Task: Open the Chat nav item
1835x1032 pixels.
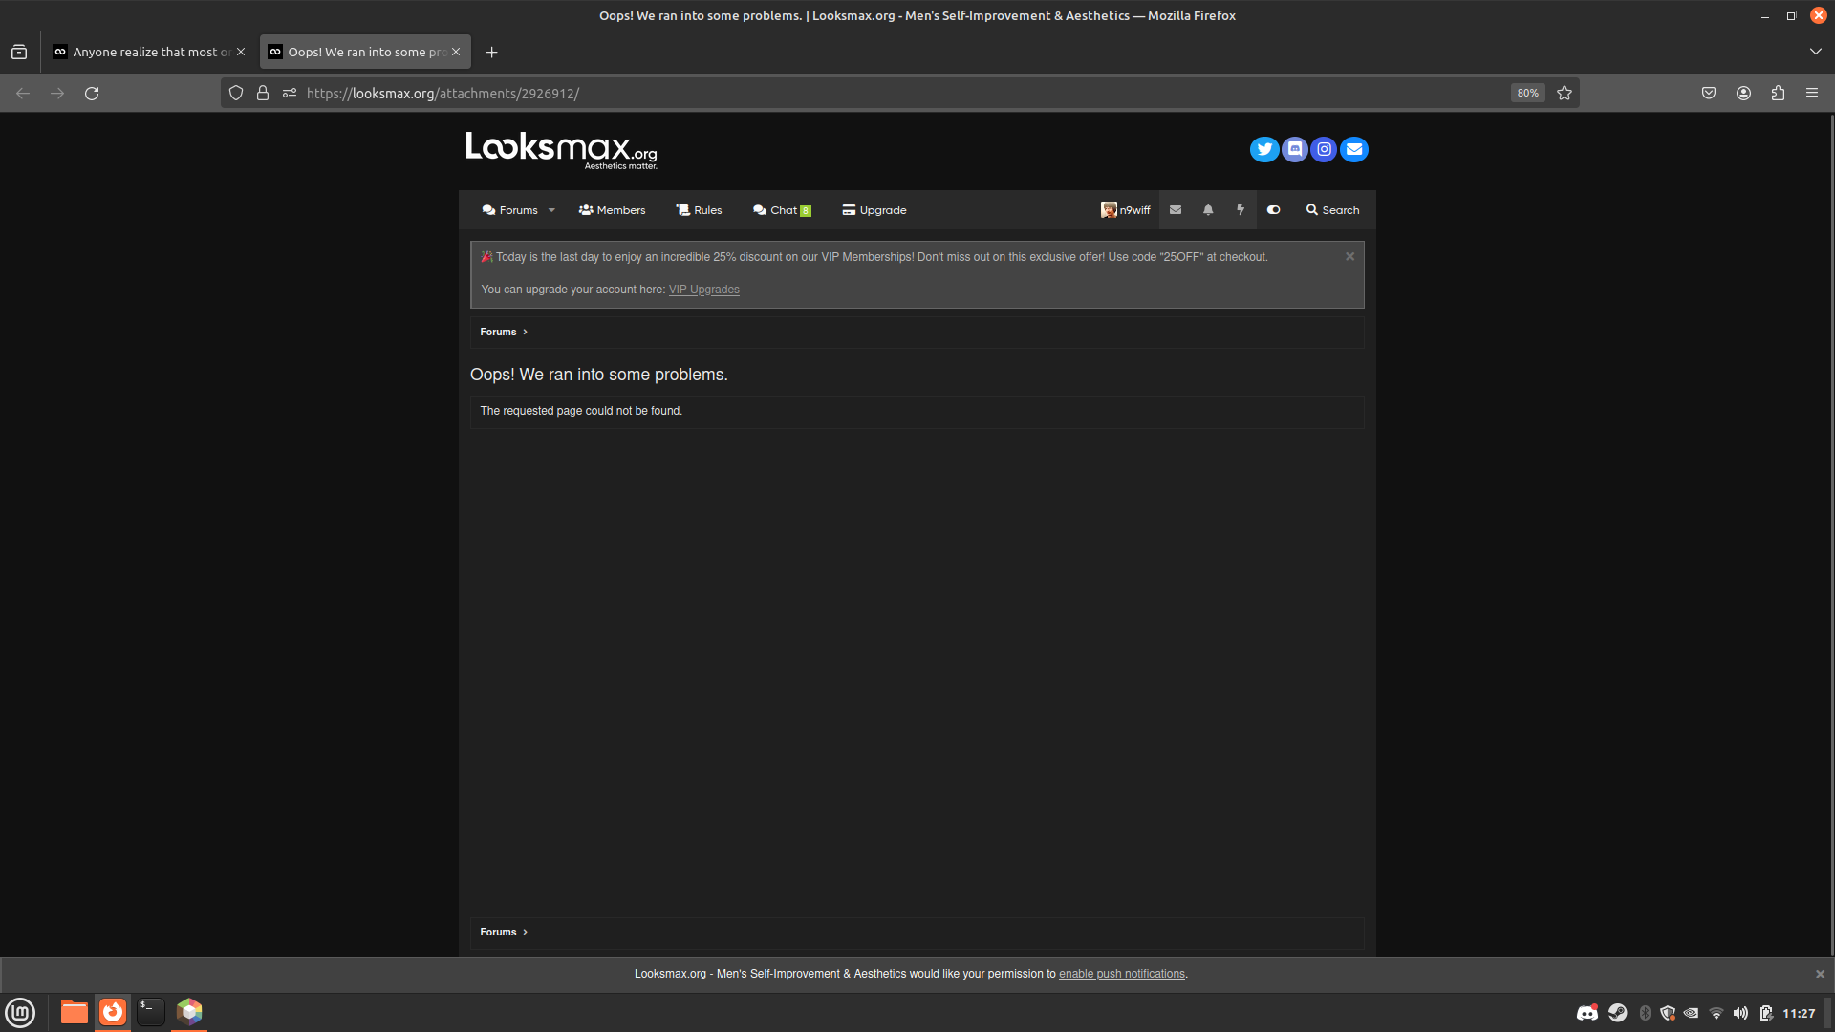Action: pyautogui.click(x=782, y=210)
